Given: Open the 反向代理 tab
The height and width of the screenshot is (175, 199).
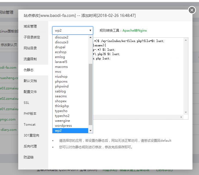Looking at the screenshot, I should (x=30, y=146).
